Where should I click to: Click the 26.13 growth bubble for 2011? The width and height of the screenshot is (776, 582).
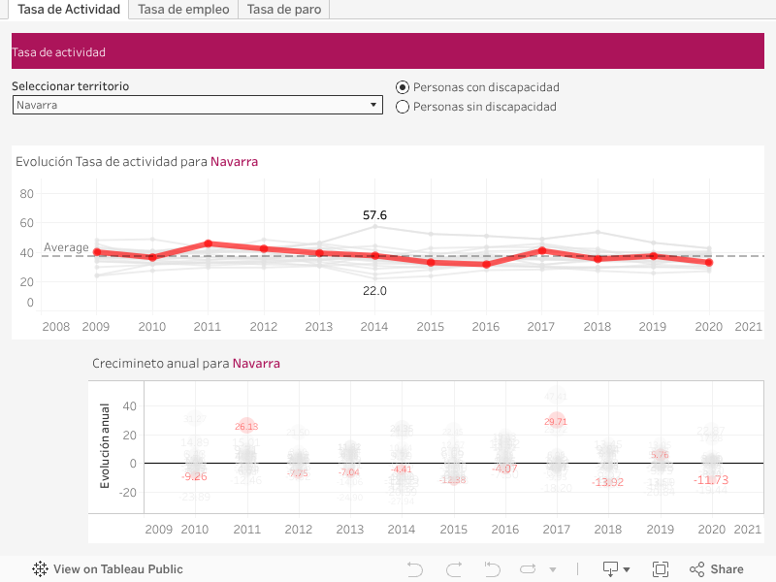click(247, 426)
